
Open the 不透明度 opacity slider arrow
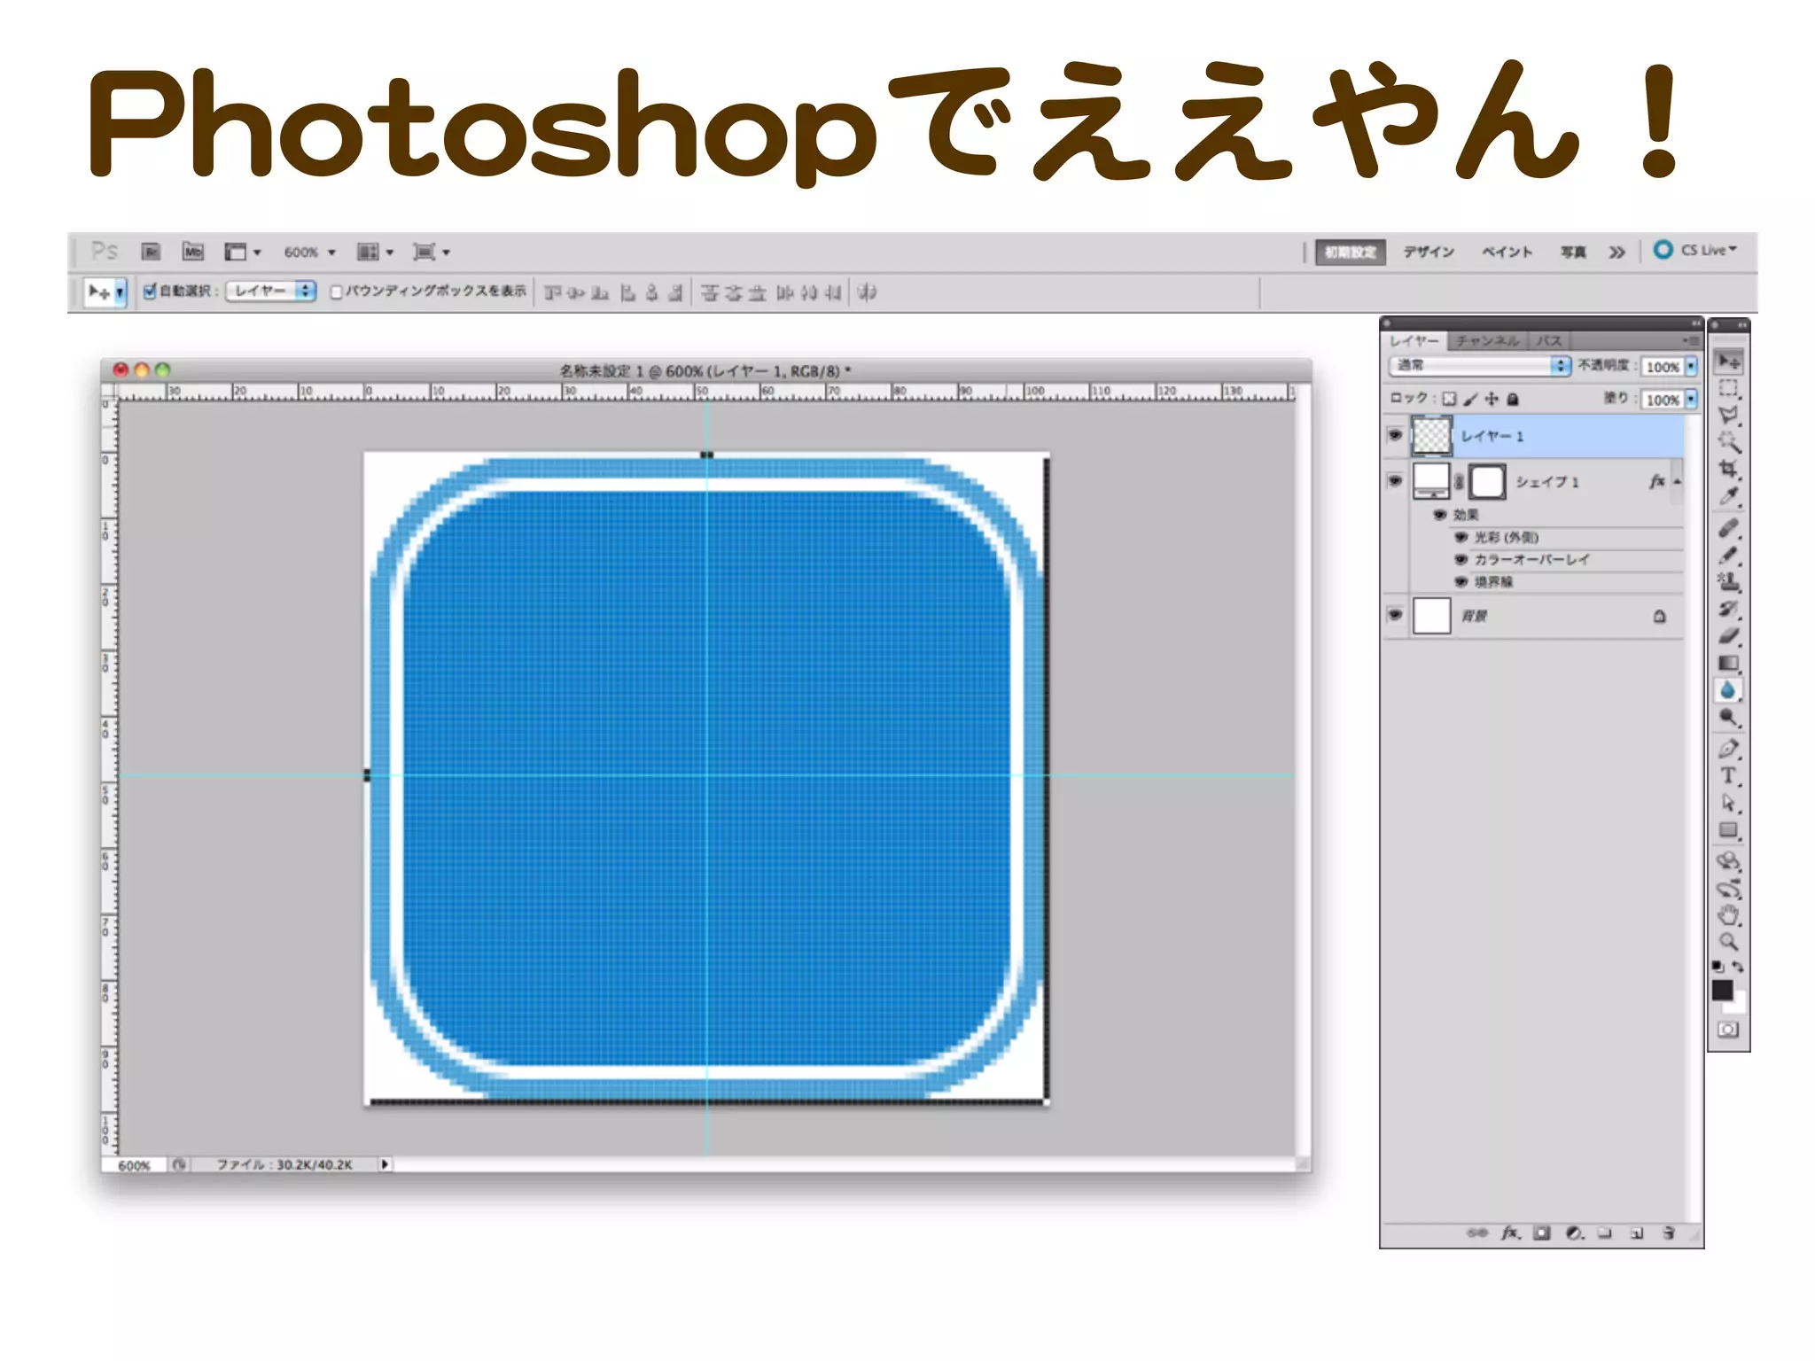1690,366
